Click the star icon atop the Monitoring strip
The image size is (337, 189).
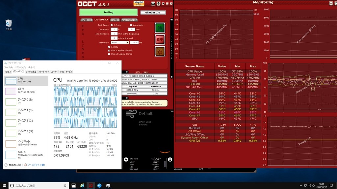click(171, 20)
